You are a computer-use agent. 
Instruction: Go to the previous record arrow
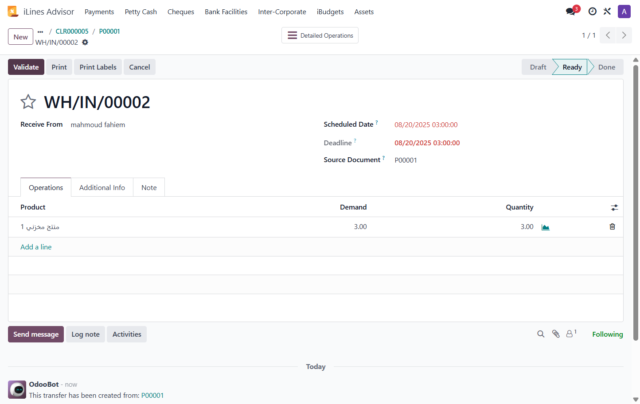tap(608, 35)
